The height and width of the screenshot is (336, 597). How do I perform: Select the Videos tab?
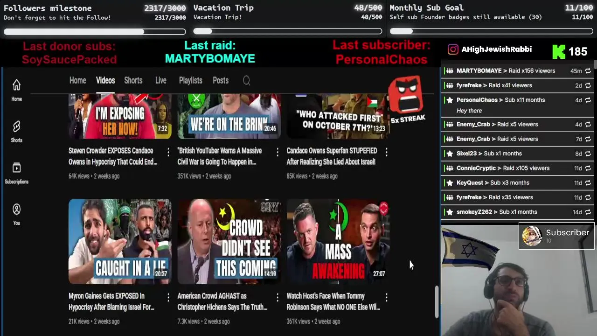(105, 80)
